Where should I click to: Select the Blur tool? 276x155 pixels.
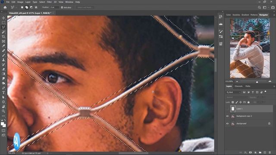(x=3, y=78)
